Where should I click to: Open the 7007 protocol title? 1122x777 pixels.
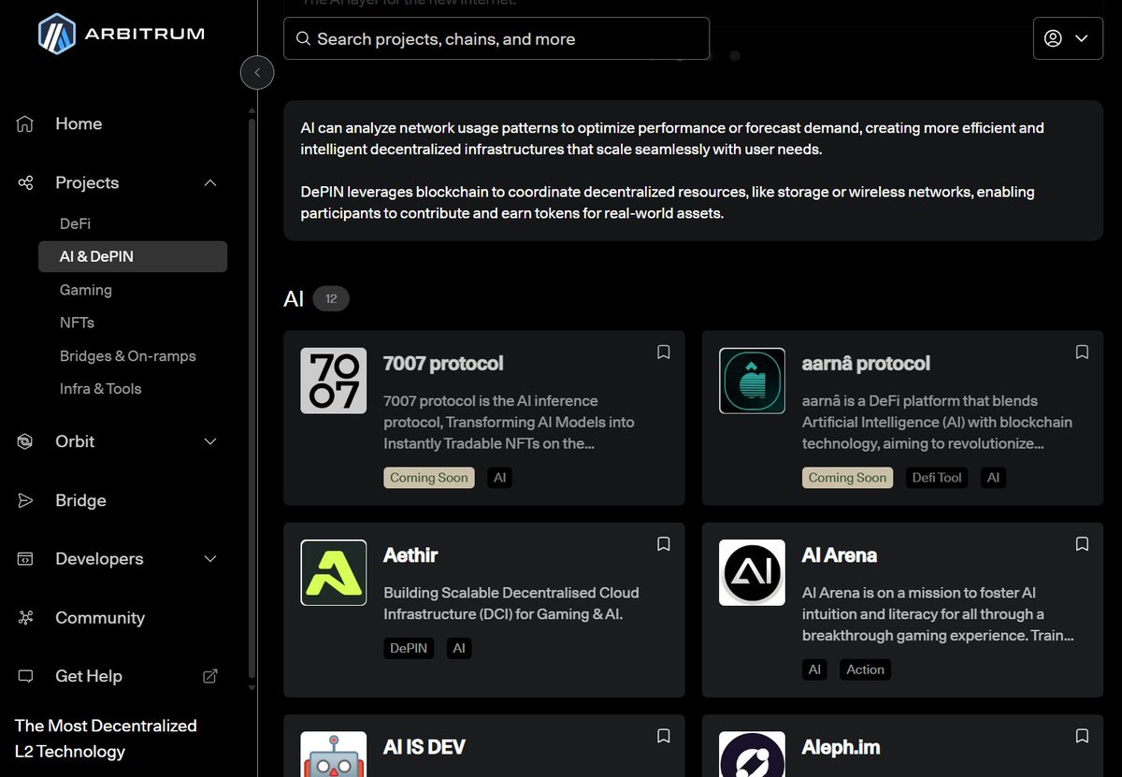coord(443,363)
